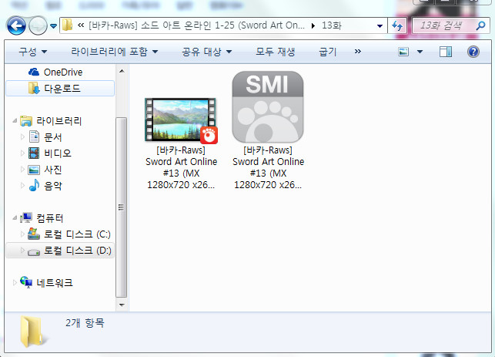
Task: Click the 컴퓨터 icon
Action: 26,217
